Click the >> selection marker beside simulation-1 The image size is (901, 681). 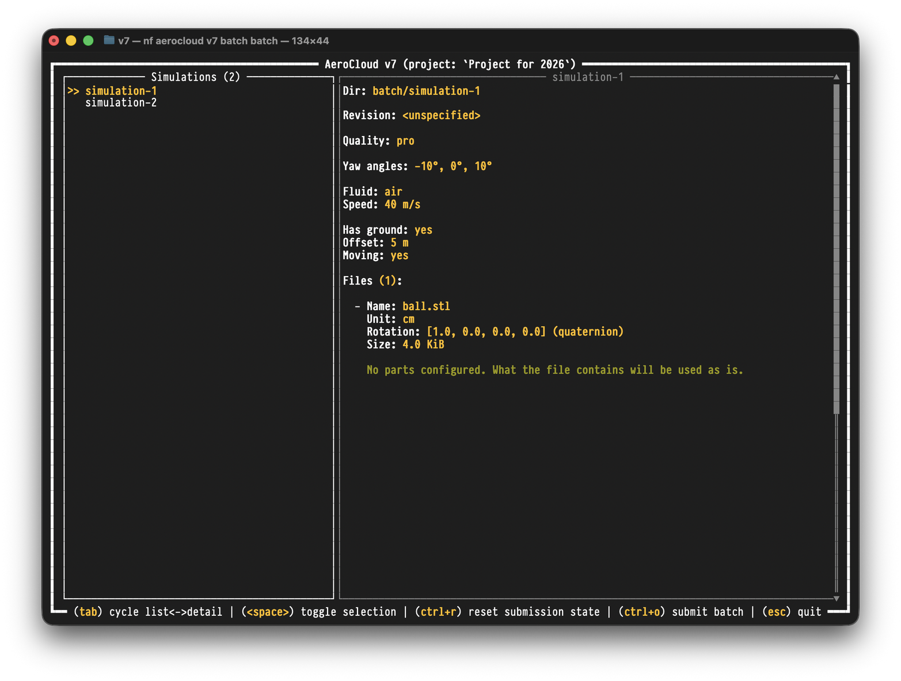(73, 91)
